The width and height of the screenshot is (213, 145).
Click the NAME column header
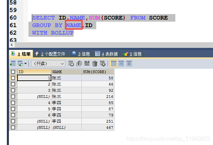coord(66,72)
